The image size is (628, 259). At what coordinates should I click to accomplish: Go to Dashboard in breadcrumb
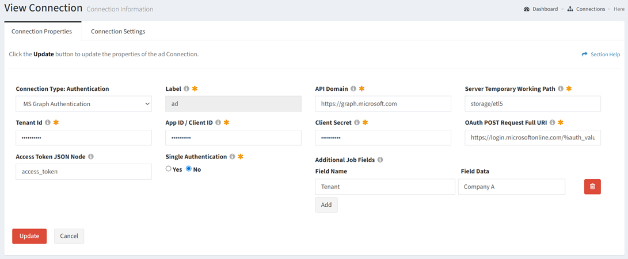(545, 9)
